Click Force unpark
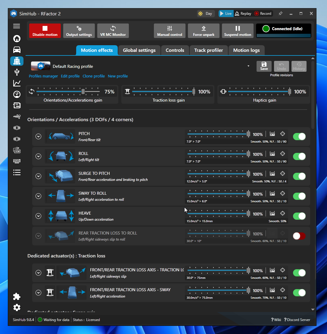Screen dimensions: 327x334 point(204,31)
